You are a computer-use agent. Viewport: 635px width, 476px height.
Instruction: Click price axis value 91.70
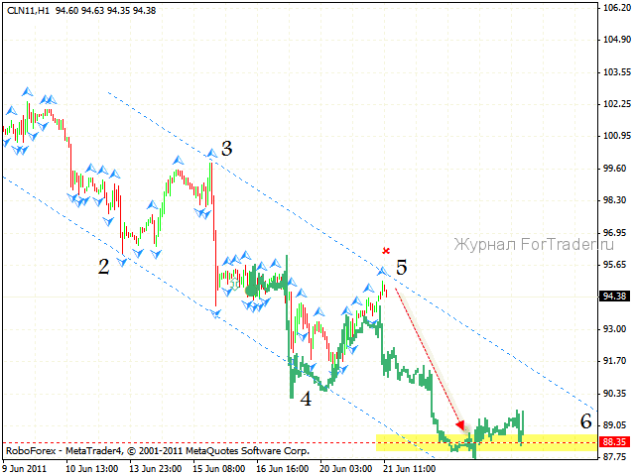point(617,360)
